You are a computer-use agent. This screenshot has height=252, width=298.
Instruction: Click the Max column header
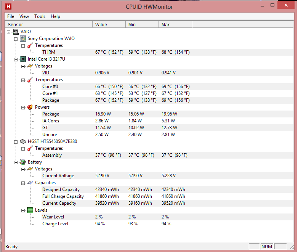175,25
